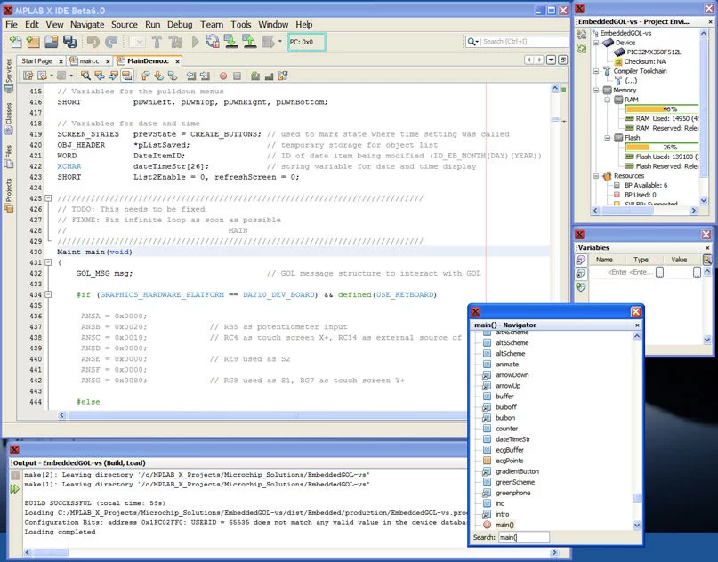
Task: Open dropdown arrow next to Hold in Reset
Action: (279, 42)
